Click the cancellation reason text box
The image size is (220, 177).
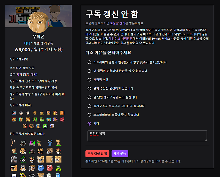point(147,136)
